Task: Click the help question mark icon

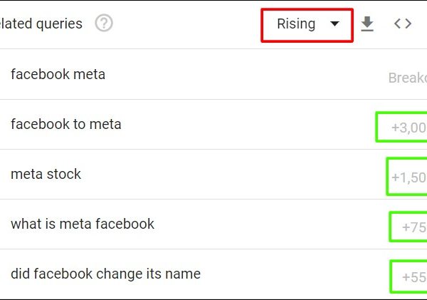Action: point(104,24)
